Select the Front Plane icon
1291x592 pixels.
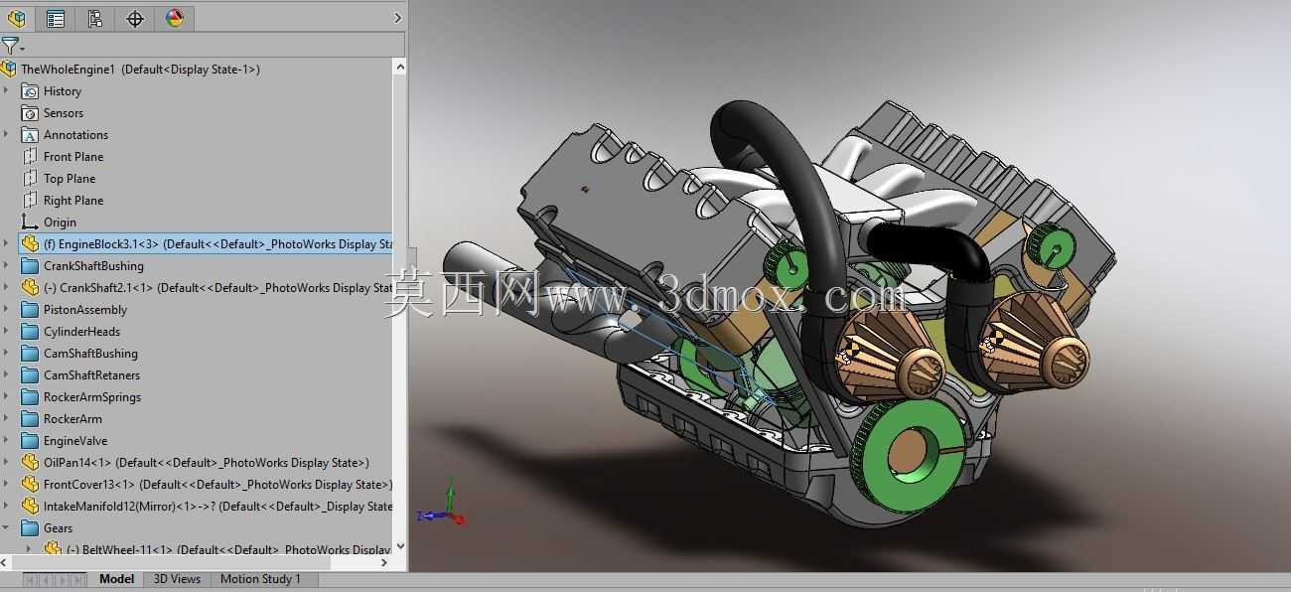(30, 157)
